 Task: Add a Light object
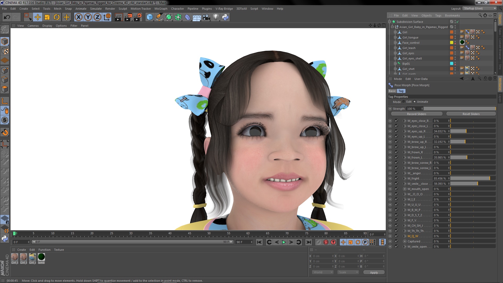coord(216,17)
